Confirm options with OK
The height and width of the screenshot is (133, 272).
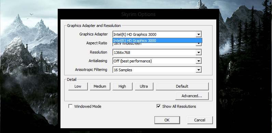(167, 120)
